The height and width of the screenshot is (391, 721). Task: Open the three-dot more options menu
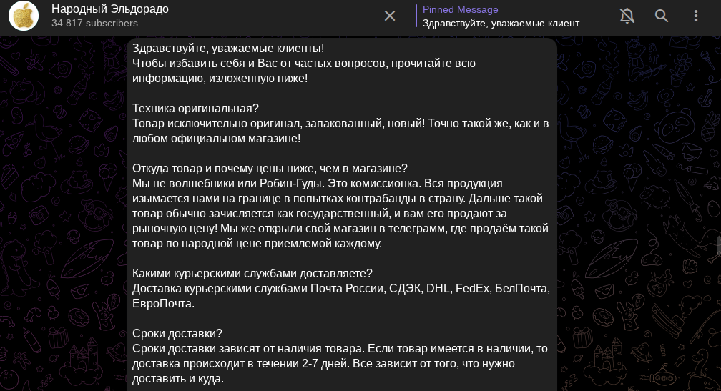696,16
